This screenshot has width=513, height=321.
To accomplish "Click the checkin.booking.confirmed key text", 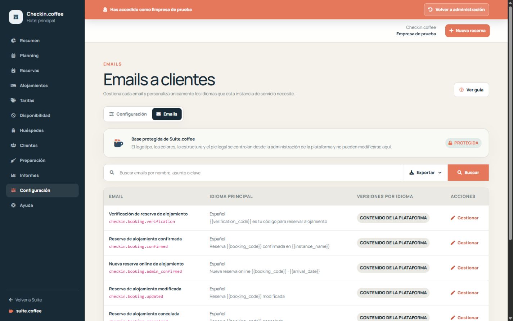I will coord(138,246).
